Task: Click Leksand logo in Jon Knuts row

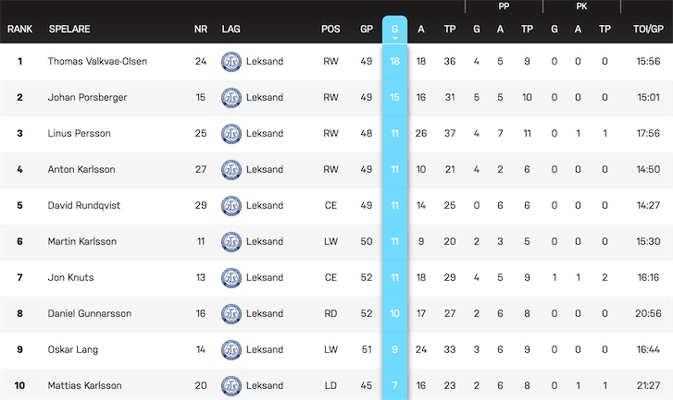Action: [x=231, y=277]
